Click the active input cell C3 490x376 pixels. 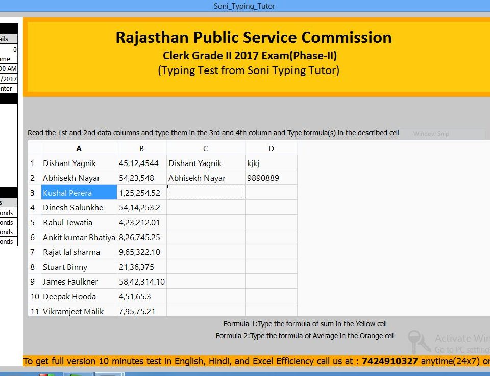click(x=206, y=193)
